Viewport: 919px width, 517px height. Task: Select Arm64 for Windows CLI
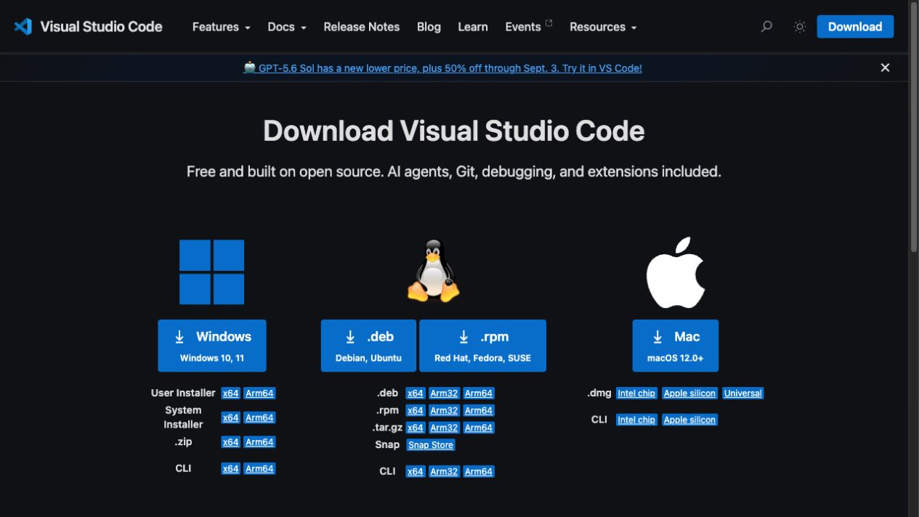[259, 469]
